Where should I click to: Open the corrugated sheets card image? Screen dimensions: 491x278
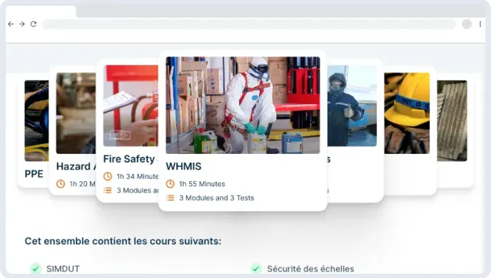point(452,120)
